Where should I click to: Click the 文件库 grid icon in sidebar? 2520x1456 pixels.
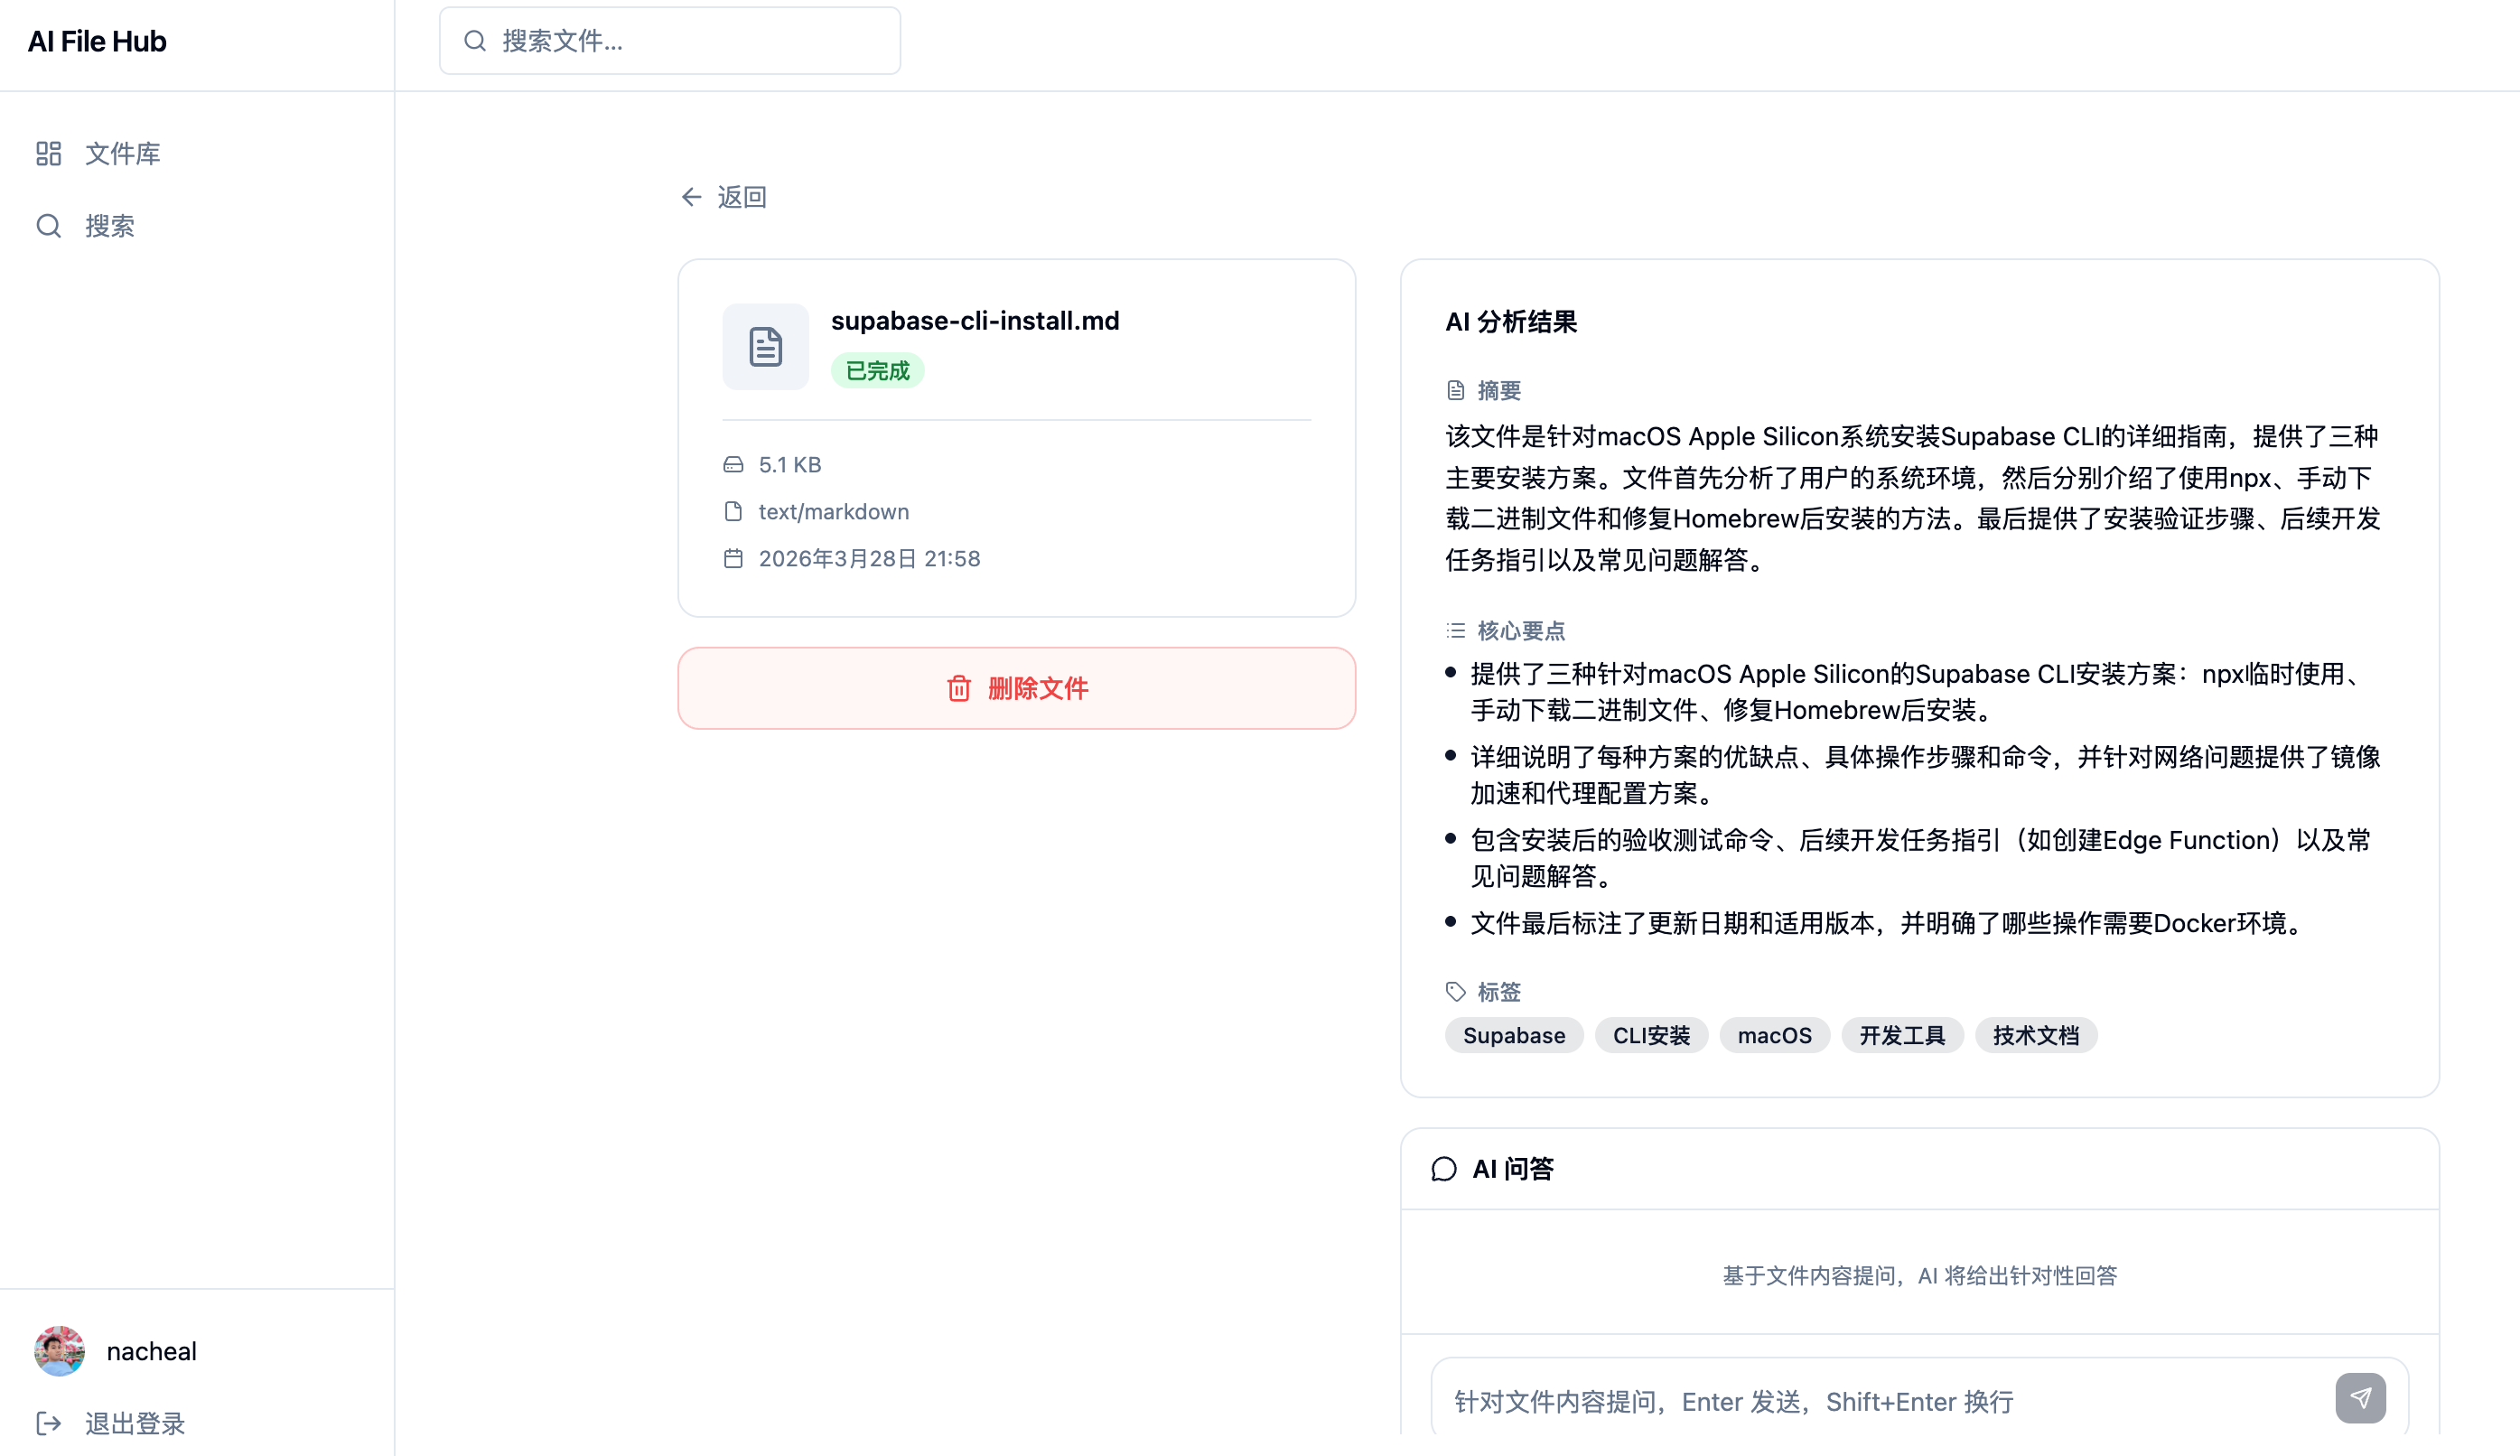point(49,153)
